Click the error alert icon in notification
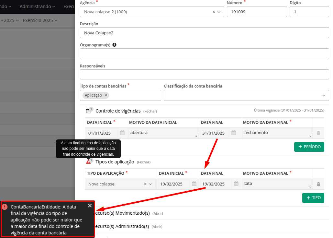Image resolution: width=333 pixels, height=238 pixels. (x=5, y=207)
